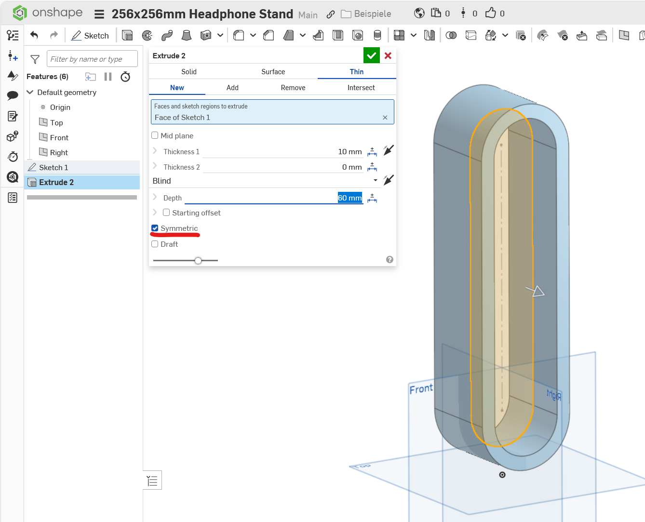This screenshot has width=645, height=522.
Task: Enable the Starting offset checkbox
Action: coord(166,213)
